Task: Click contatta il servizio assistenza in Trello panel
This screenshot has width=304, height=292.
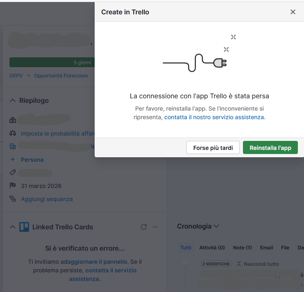Action: 104,274
